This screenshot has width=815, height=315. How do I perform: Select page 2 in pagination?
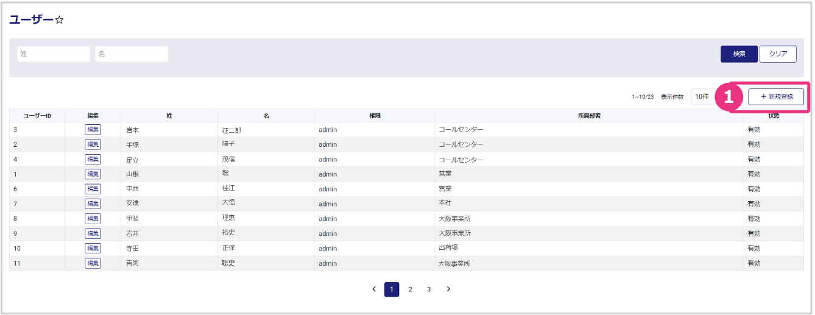410,289
